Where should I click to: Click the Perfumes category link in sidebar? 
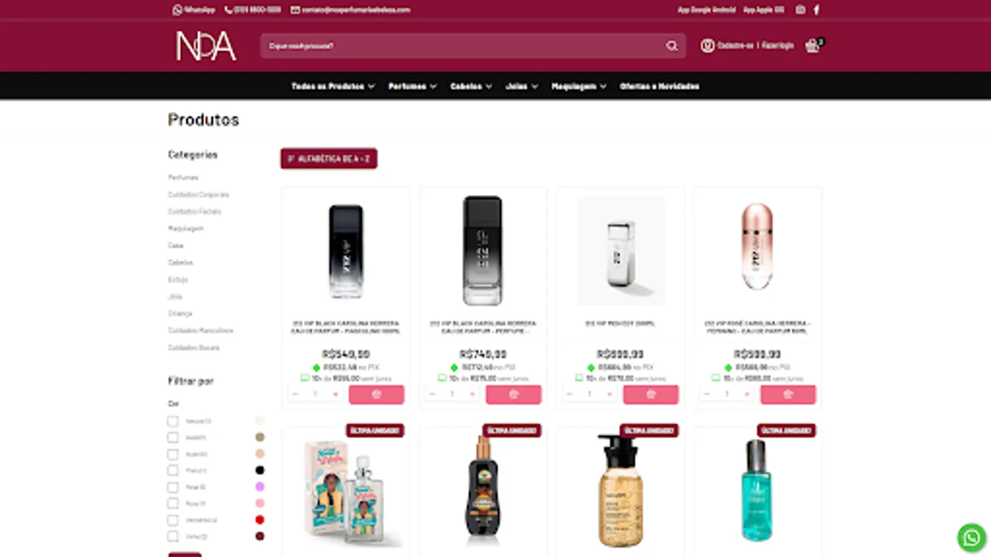coord(183,178)
